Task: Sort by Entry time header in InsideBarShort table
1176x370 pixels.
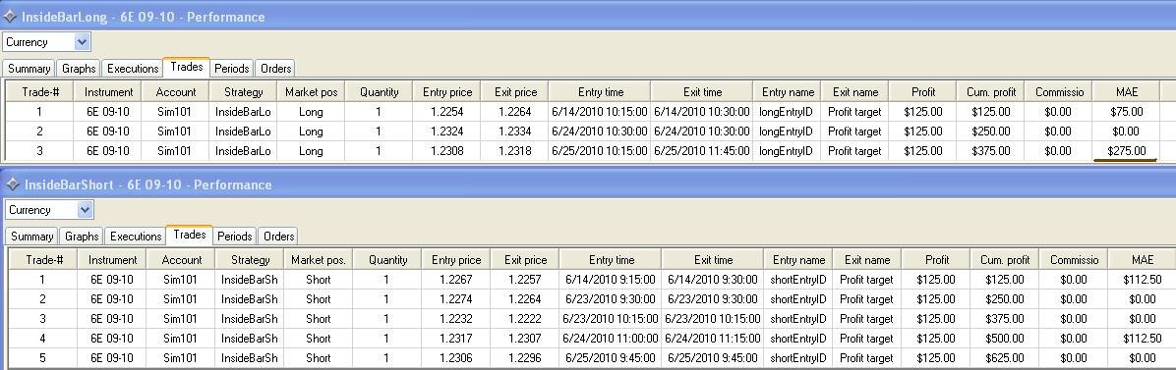Action: click(x=612, y=260)
